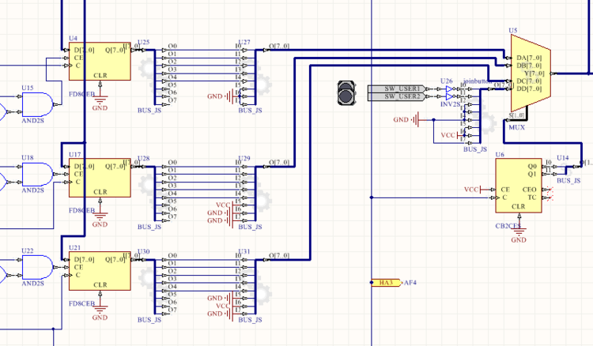The height and width of the screenshot is (346, 593).
Task: Select the U17 FD8CEB register block
Action: [x=100, y=179]
